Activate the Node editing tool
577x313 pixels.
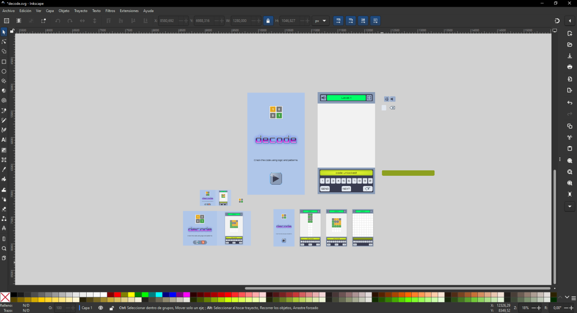pos(4,42)
